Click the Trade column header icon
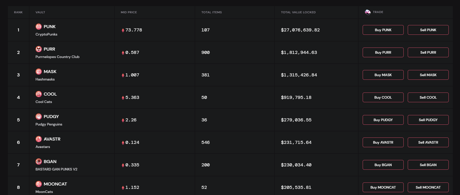Screen dimensions: 460x195 click(x=368, y=12)
